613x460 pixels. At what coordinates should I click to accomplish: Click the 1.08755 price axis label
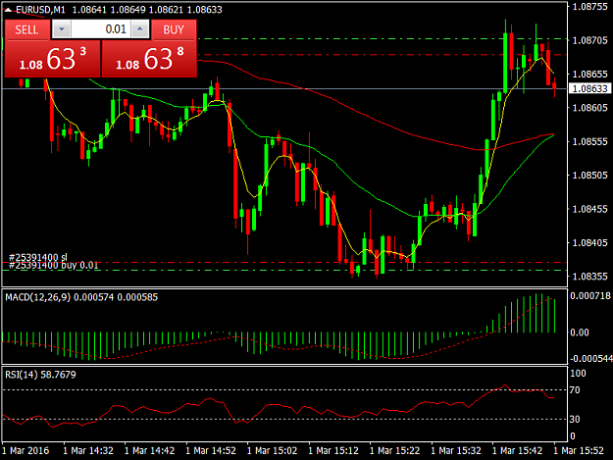(589, 6)
